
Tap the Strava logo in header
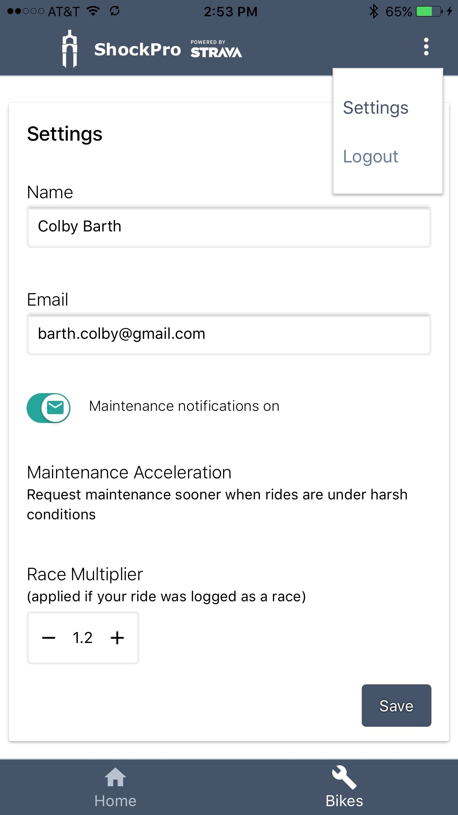click(216, 49)
